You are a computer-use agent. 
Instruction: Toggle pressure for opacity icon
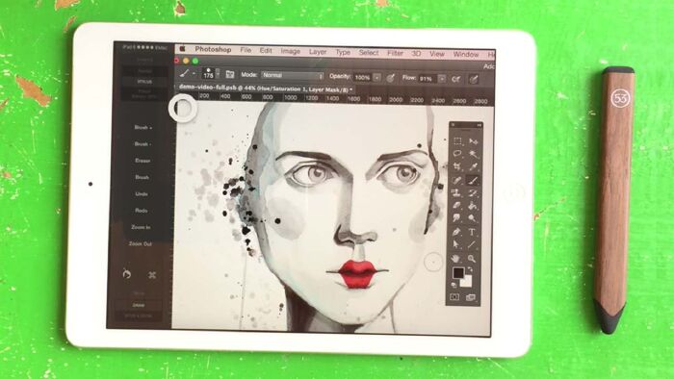[x=390, y=78]
